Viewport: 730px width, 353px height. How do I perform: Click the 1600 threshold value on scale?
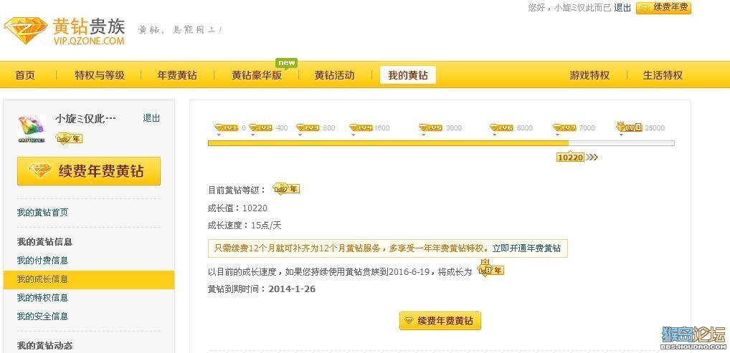[381, 128]
